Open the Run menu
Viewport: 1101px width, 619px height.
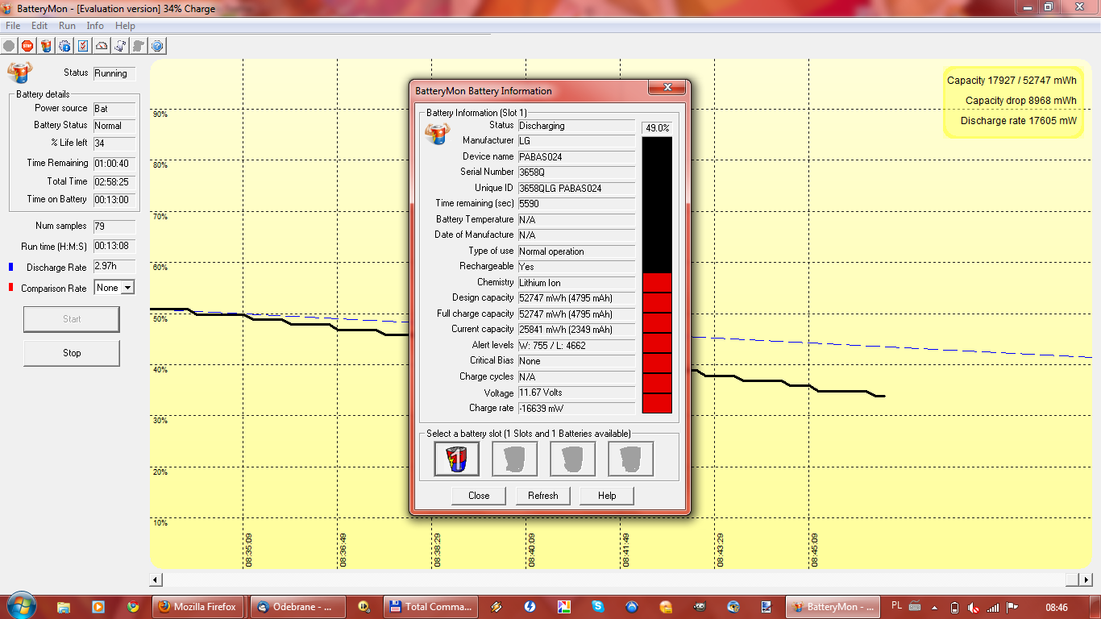pyautogui.click(x=67, y=26)
